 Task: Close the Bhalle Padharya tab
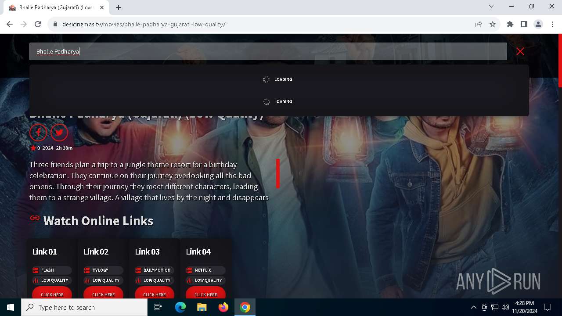point(102,7)
